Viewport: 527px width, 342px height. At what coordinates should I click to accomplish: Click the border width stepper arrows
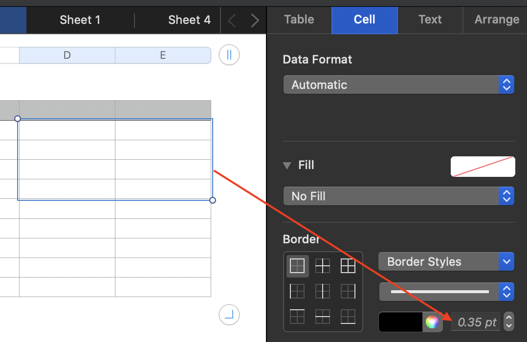509,321
